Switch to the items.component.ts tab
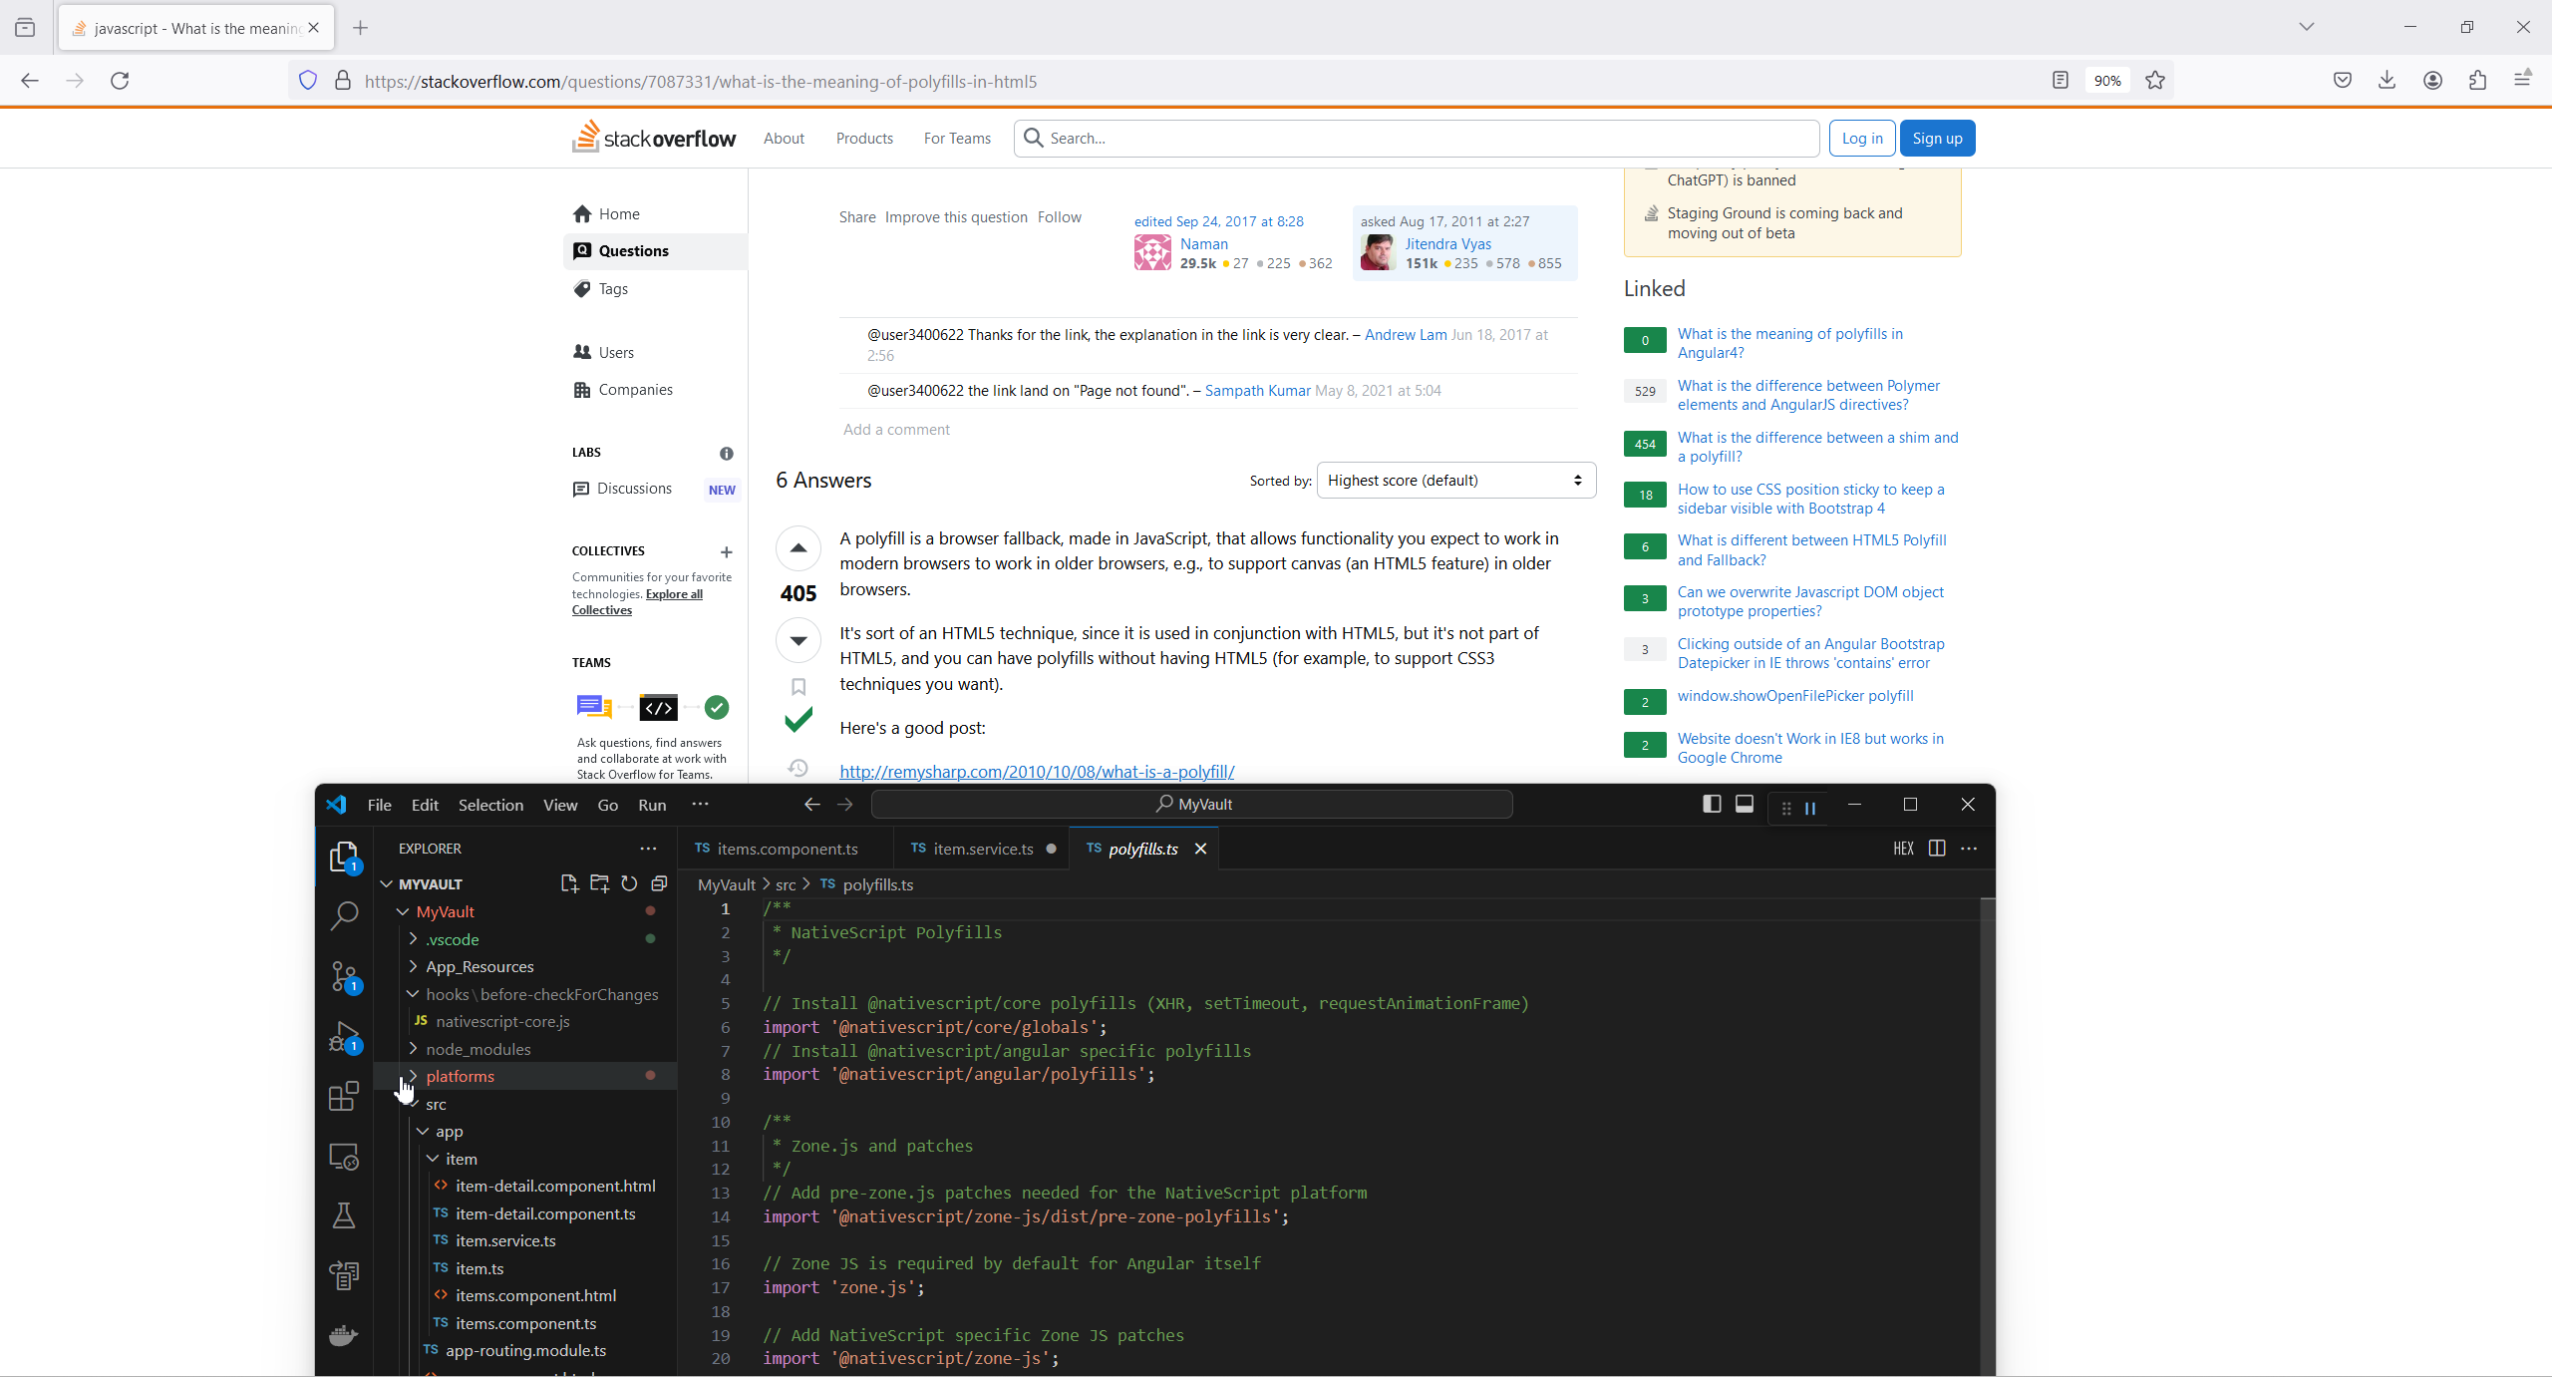The image size is (2552, 1377). point(786,849)
